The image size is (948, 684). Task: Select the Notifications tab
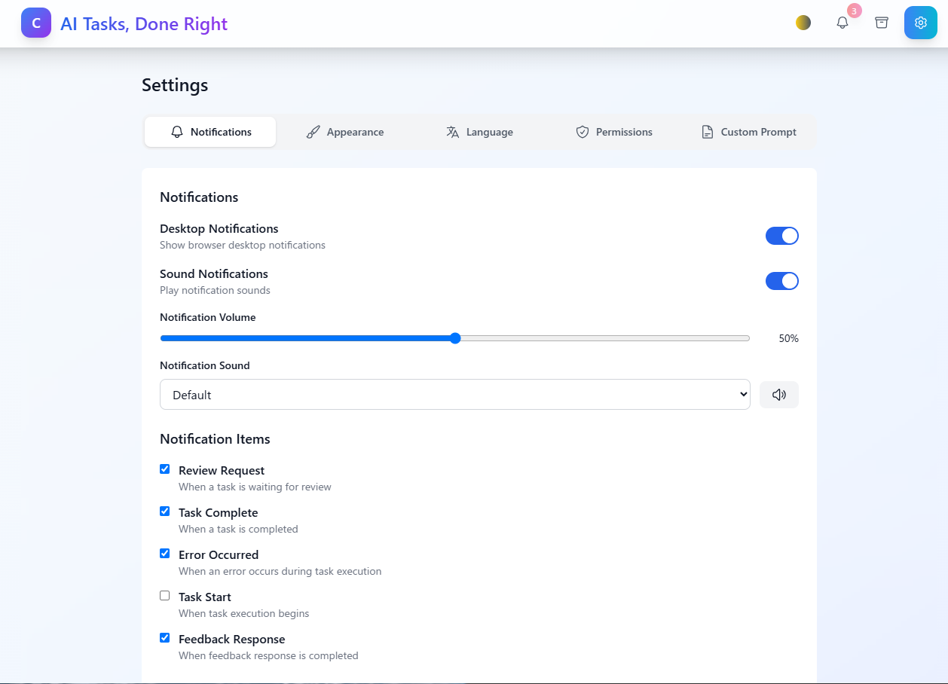pos(210,132)
